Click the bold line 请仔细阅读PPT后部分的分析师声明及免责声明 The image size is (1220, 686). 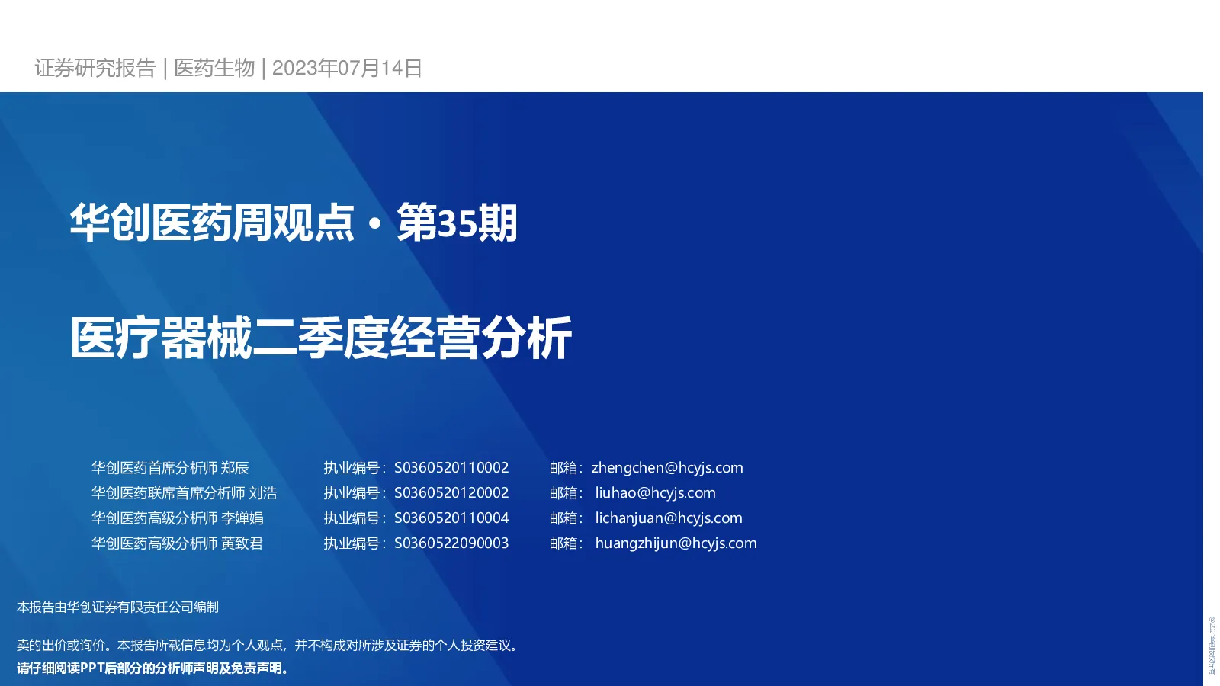coord(154,668)
